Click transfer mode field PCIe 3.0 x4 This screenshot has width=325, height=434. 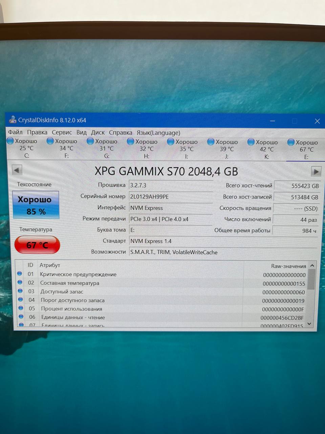171,219
